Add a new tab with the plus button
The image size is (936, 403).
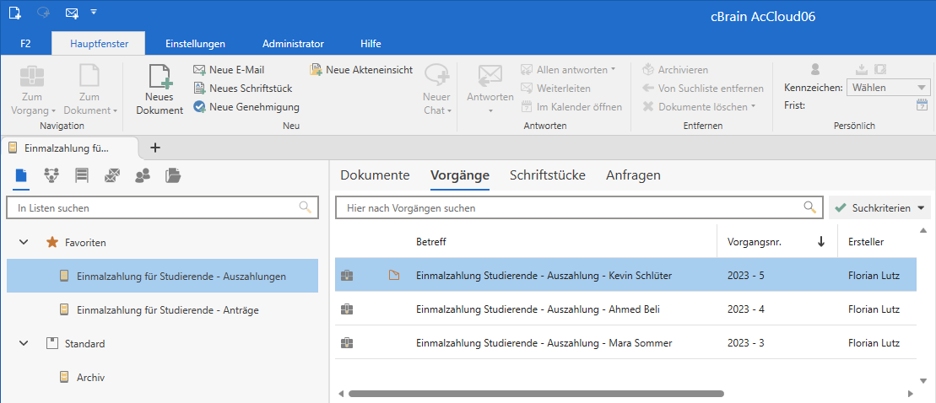[x=154, y=148]
